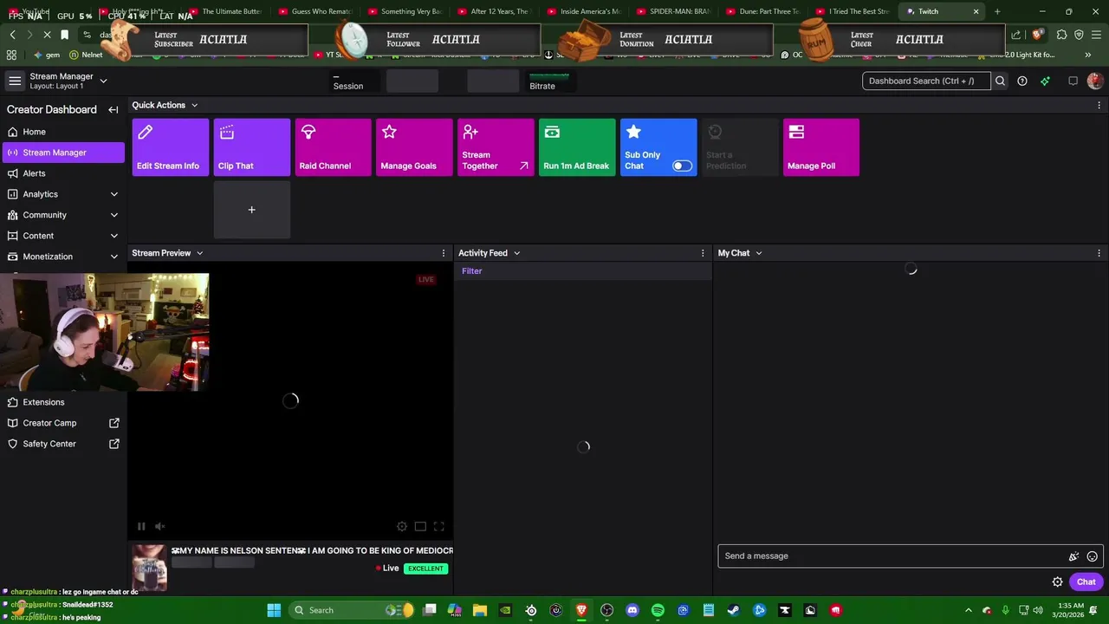Toggle theatre mode in stream preview
The width and height of the screenshot is (1109, 624).
[420, 526]
